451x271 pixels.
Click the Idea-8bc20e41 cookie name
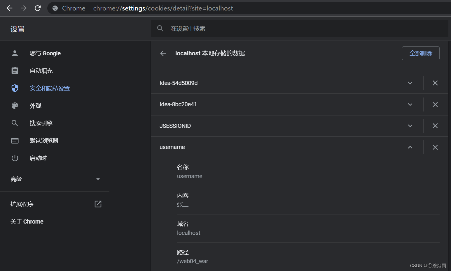click(x=178, y=104)
